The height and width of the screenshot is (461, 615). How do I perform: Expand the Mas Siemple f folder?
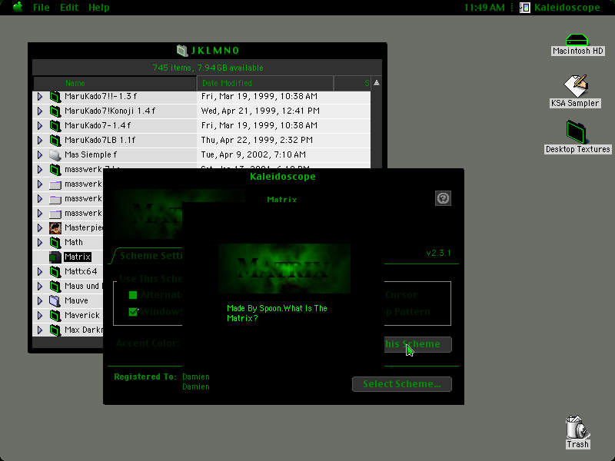click(40, 155)
